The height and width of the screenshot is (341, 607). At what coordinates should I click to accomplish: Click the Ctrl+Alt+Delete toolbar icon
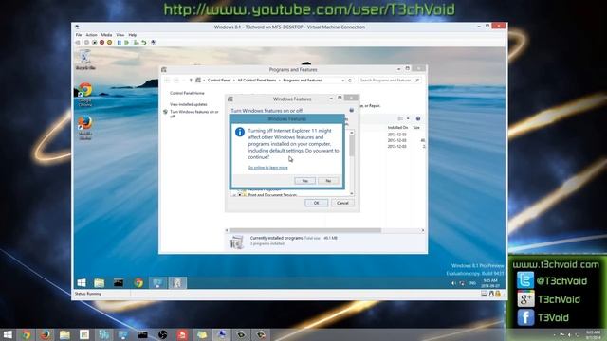(78, 43)
